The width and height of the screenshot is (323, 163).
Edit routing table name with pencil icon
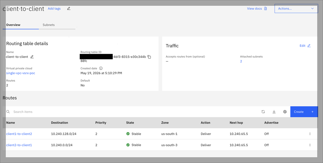point(32,57)
